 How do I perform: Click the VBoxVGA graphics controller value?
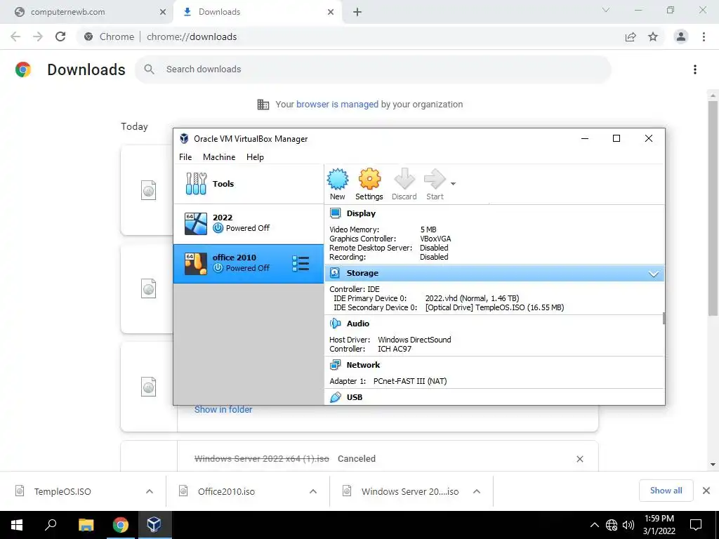point(435,239)
